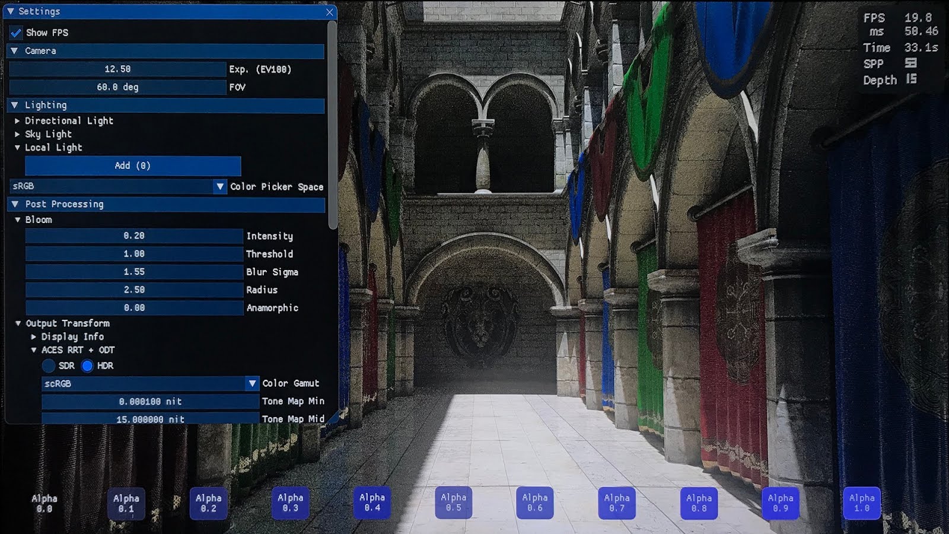Select the HDR radio button
Viewport: 949px width, 534px height.
tap(87, 366)
